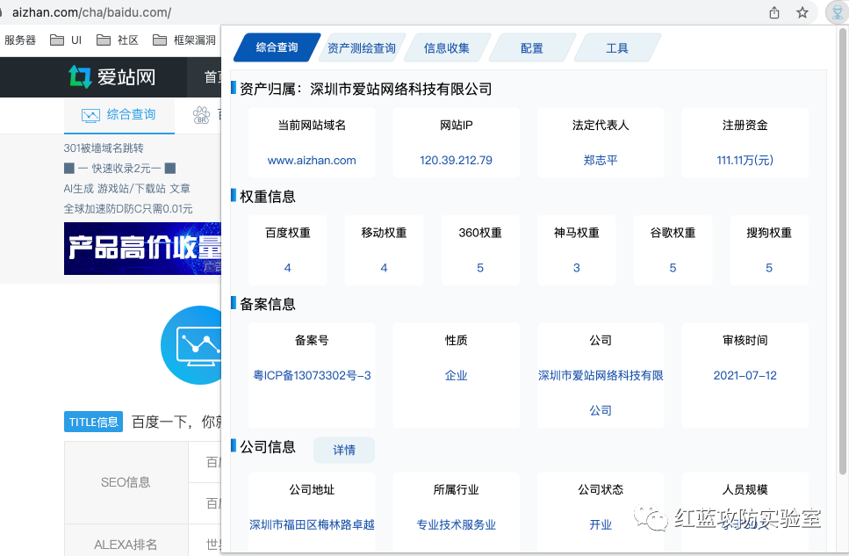Click registered capital 111.11万(元)

click(745, 161)
